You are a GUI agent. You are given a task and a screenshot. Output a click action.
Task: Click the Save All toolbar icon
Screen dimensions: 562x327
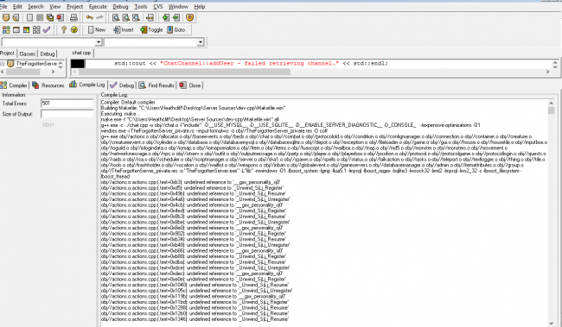pyautogui.click(x=50, y=17)
